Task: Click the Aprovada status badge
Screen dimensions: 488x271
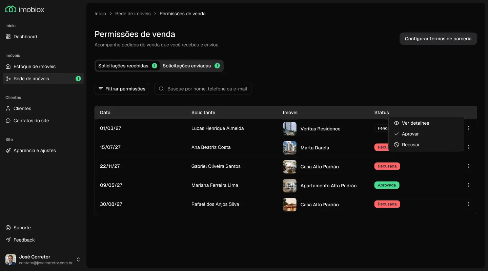Action: tap(387, 185)
